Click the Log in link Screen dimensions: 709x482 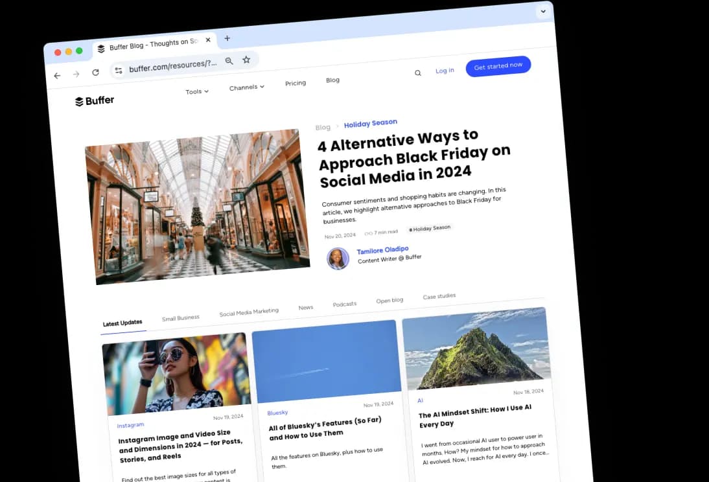(445, 71)
